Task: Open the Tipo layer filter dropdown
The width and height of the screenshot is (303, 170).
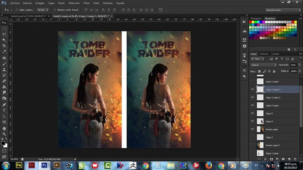Action: (x=257, y=59)
